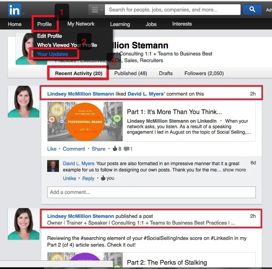
Task: Open the Profile menu
Action: pos(44,24)
